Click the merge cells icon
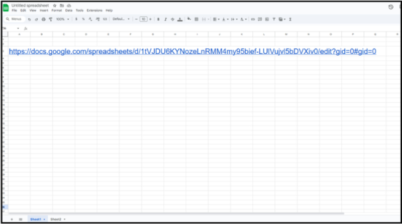 (x=204, y=19)
